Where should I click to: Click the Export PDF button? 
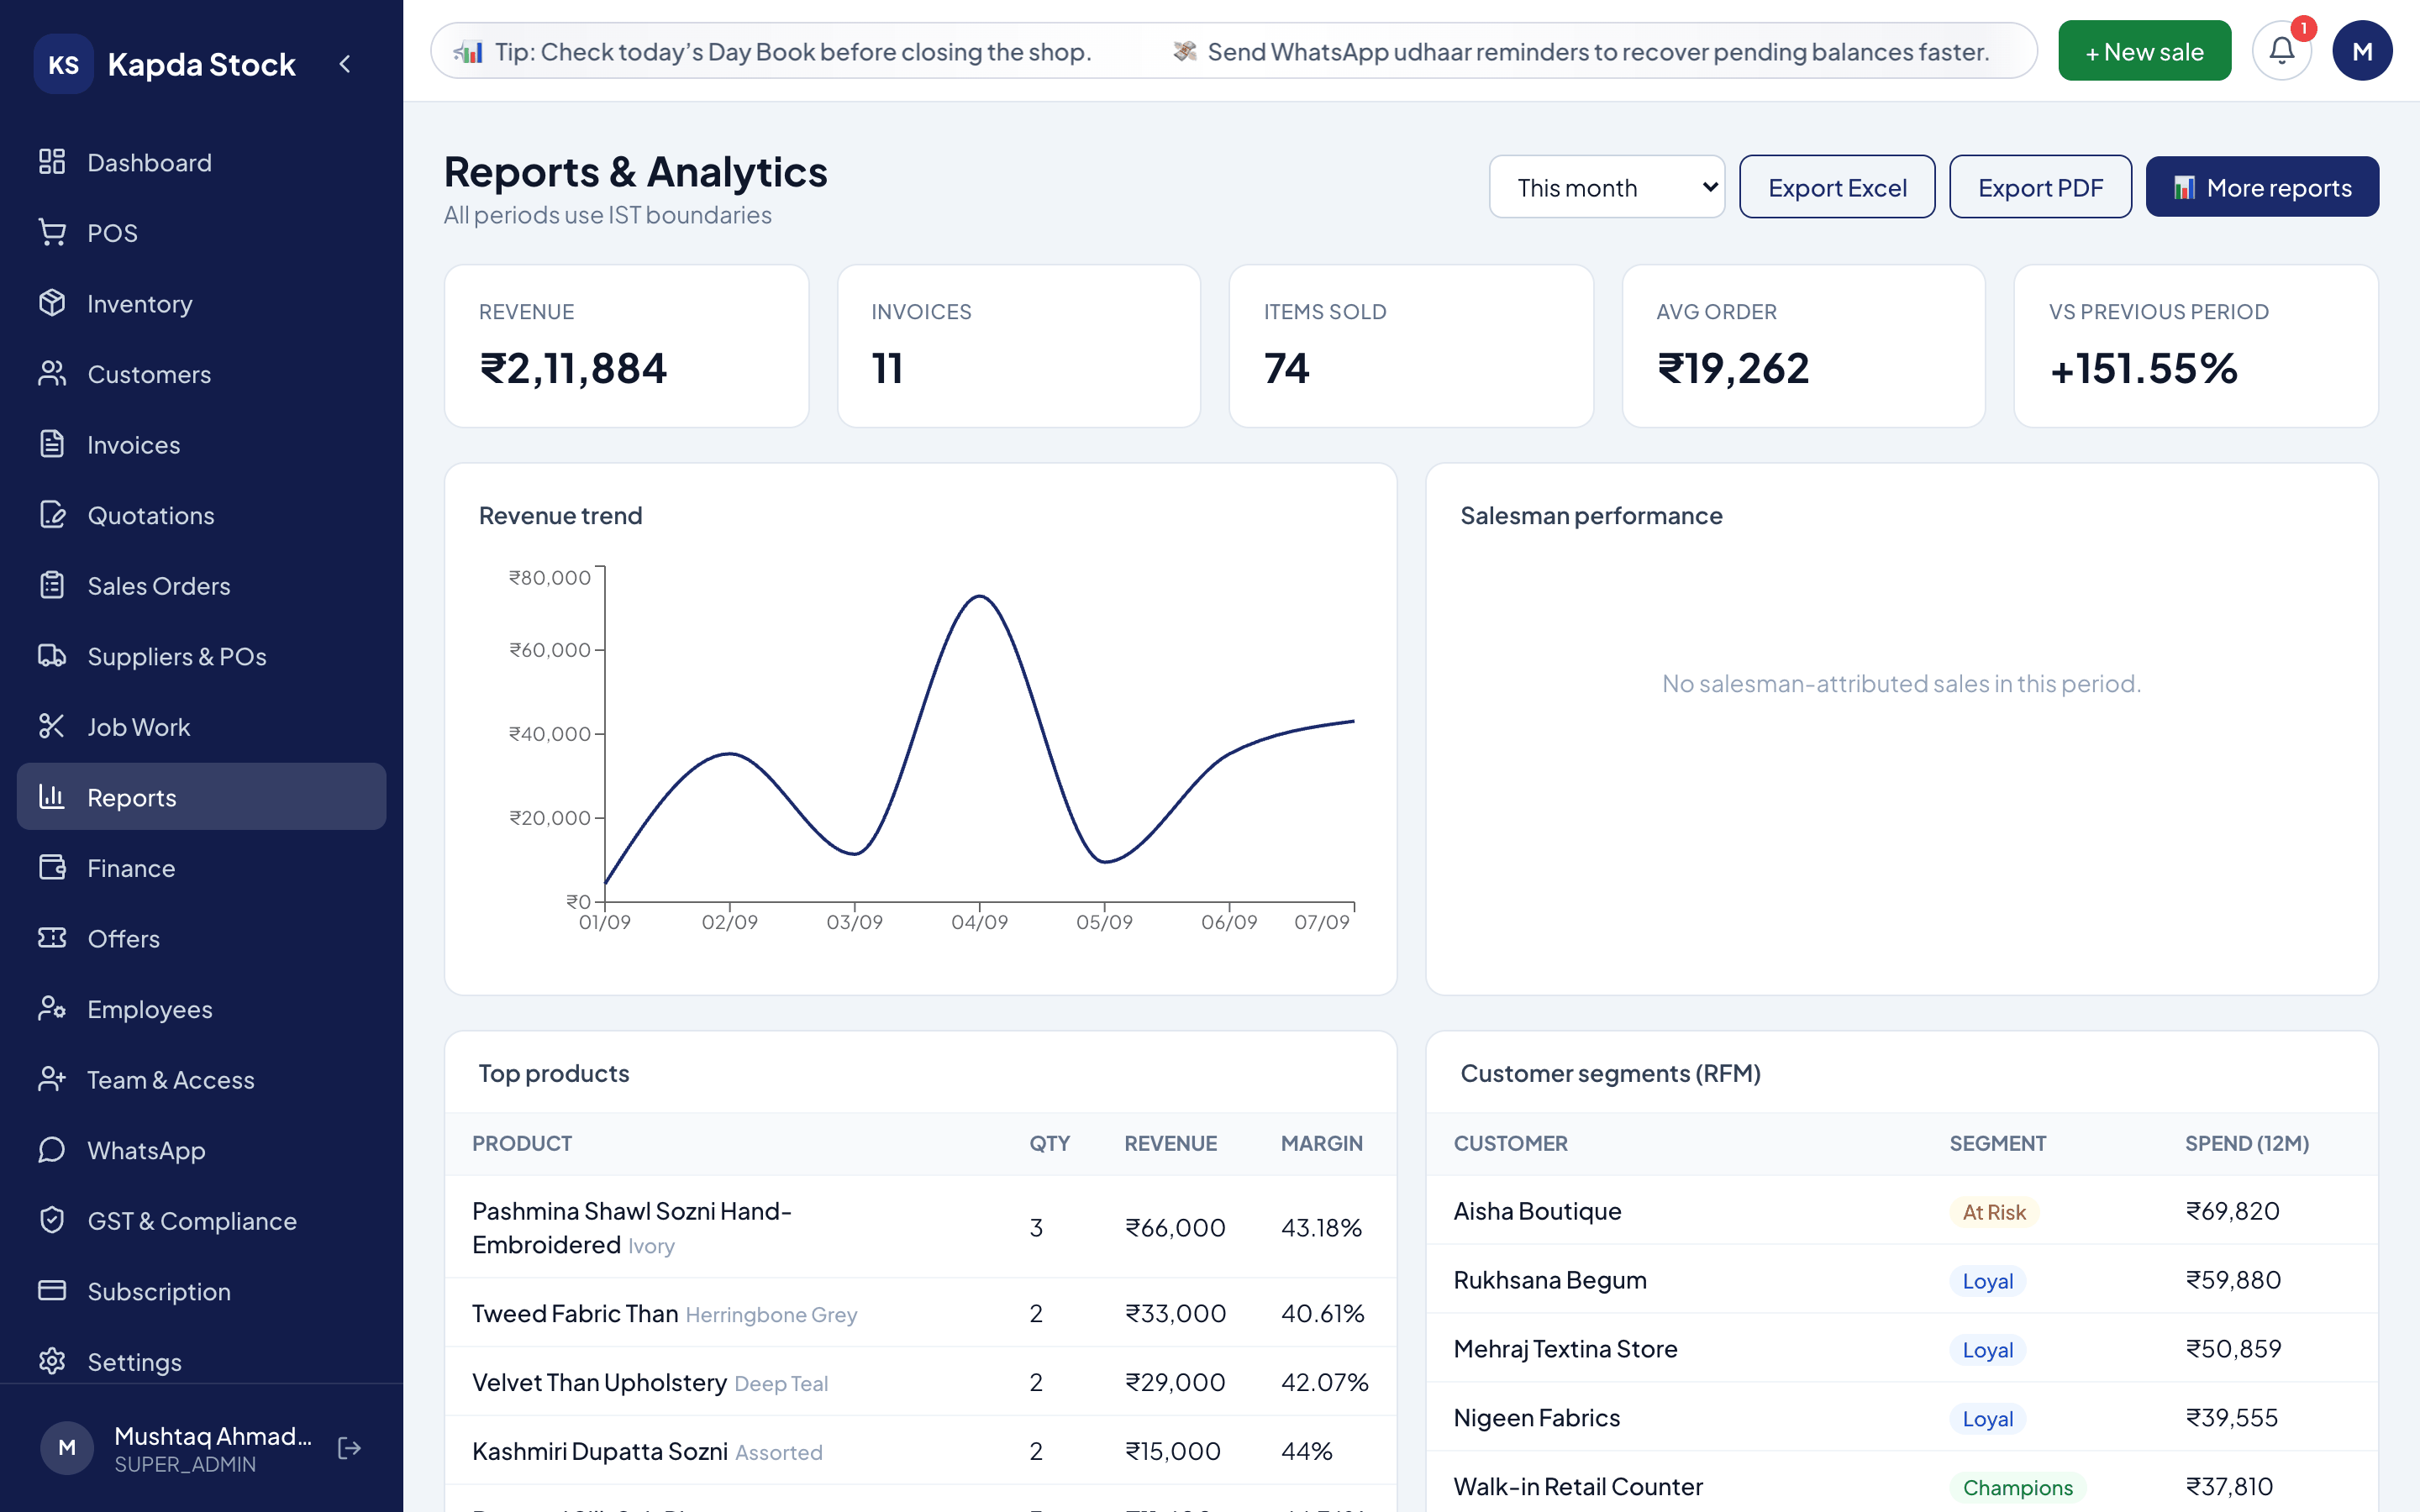pyautogui.click(x=2040, y=187)
